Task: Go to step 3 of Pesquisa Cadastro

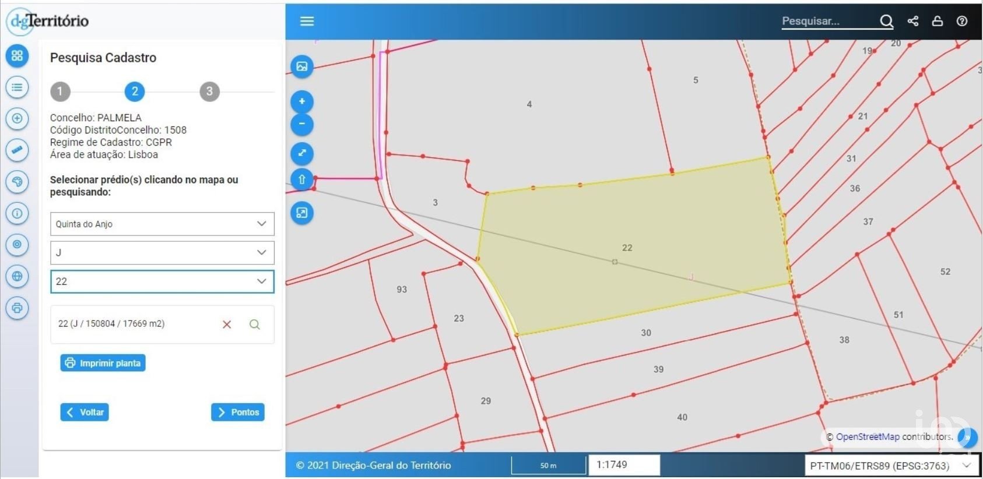Action: [x=209, y=91]
